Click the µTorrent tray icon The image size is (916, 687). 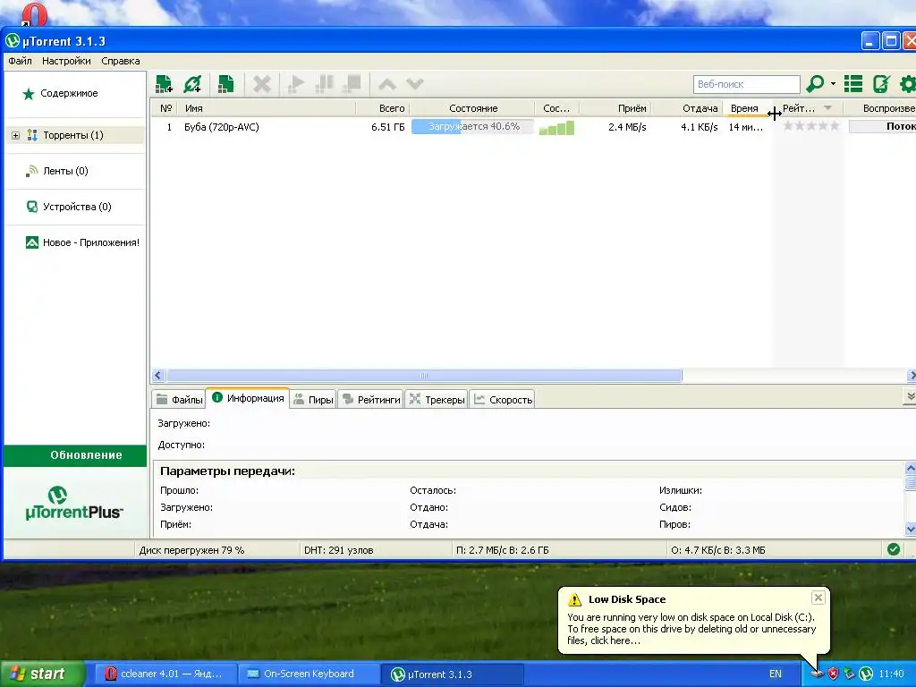click(866, 674)
